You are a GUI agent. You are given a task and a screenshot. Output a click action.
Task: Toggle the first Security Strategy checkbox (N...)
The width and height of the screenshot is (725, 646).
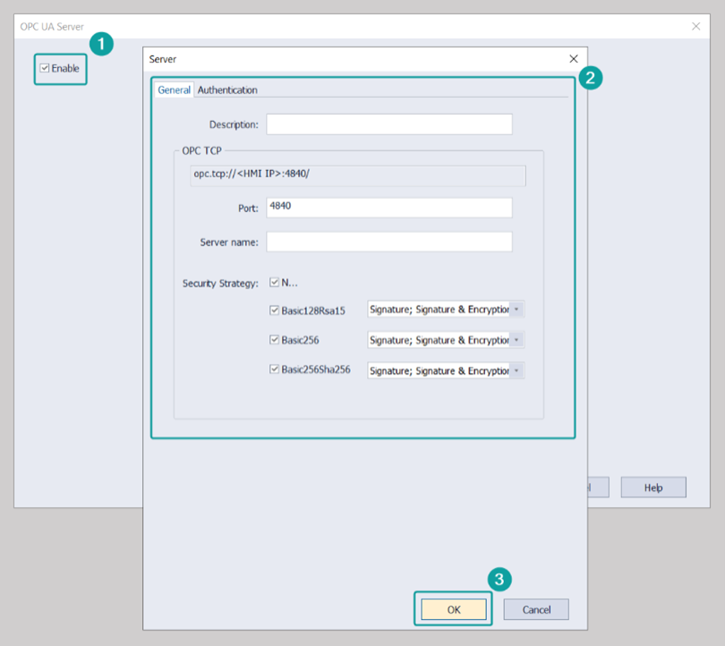275,284
